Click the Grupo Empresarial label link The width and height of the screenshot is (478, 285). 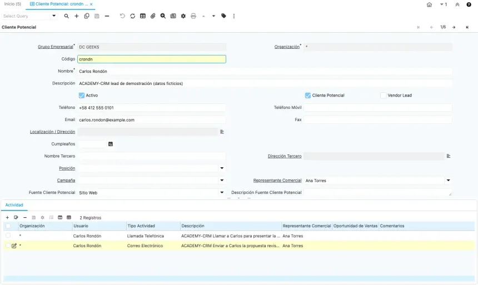[56, 47]
